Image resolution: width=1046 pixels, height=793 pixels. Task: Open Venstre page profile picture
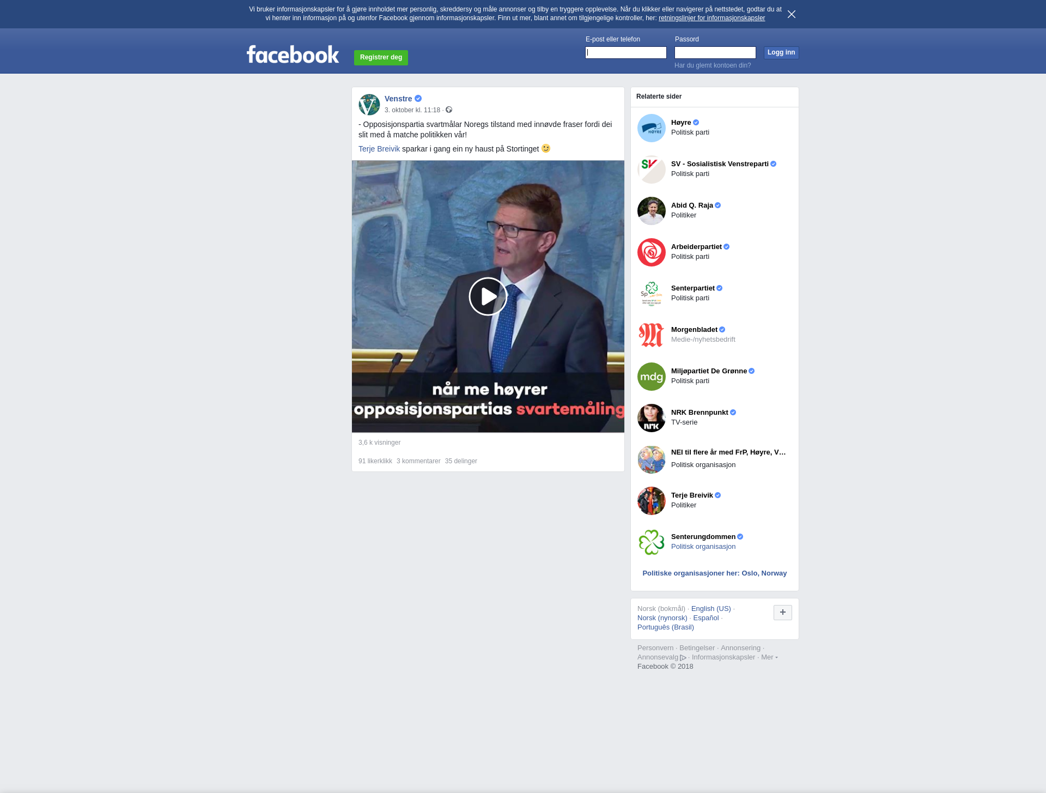(x=369, y=105)
